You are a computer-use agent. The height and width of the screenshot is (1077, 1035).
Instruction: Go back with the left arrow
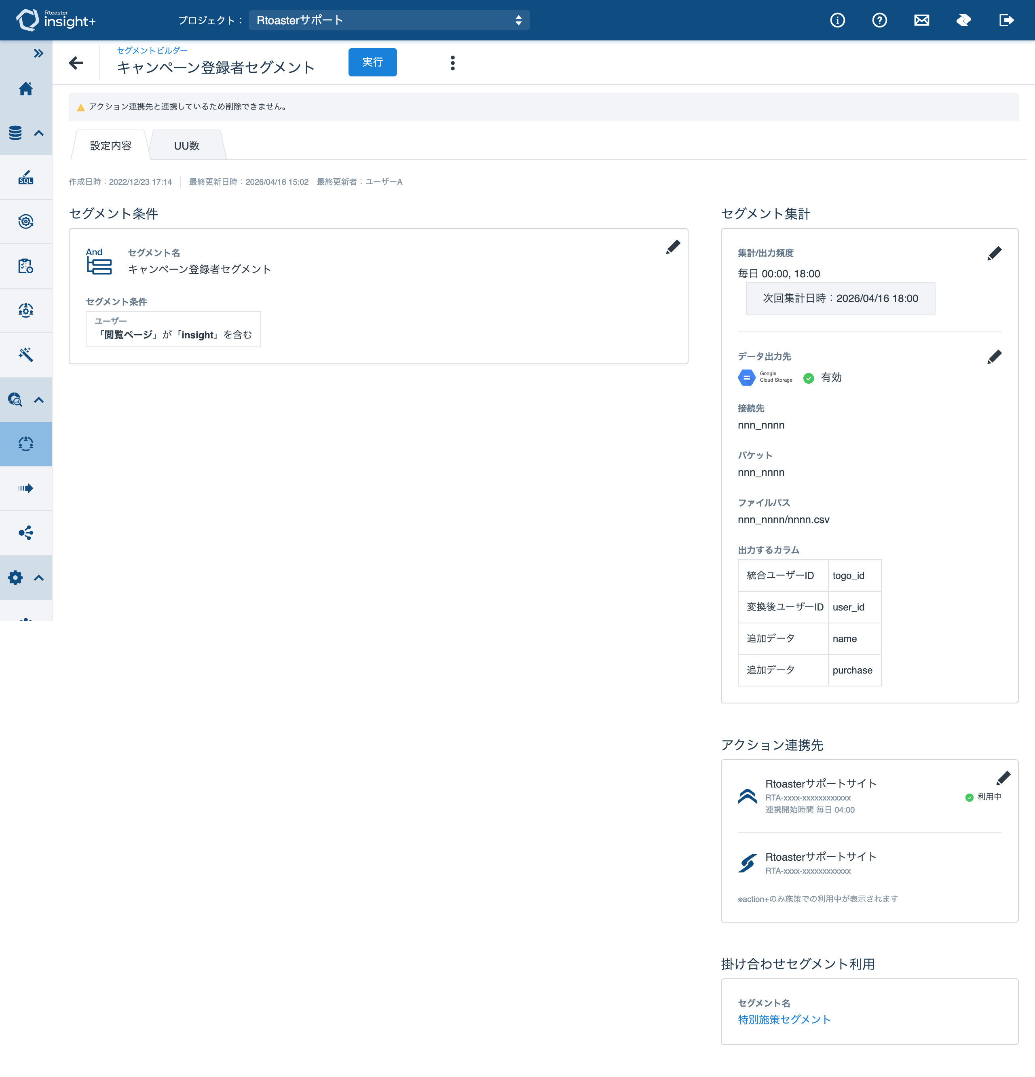(x=76, y=63)
